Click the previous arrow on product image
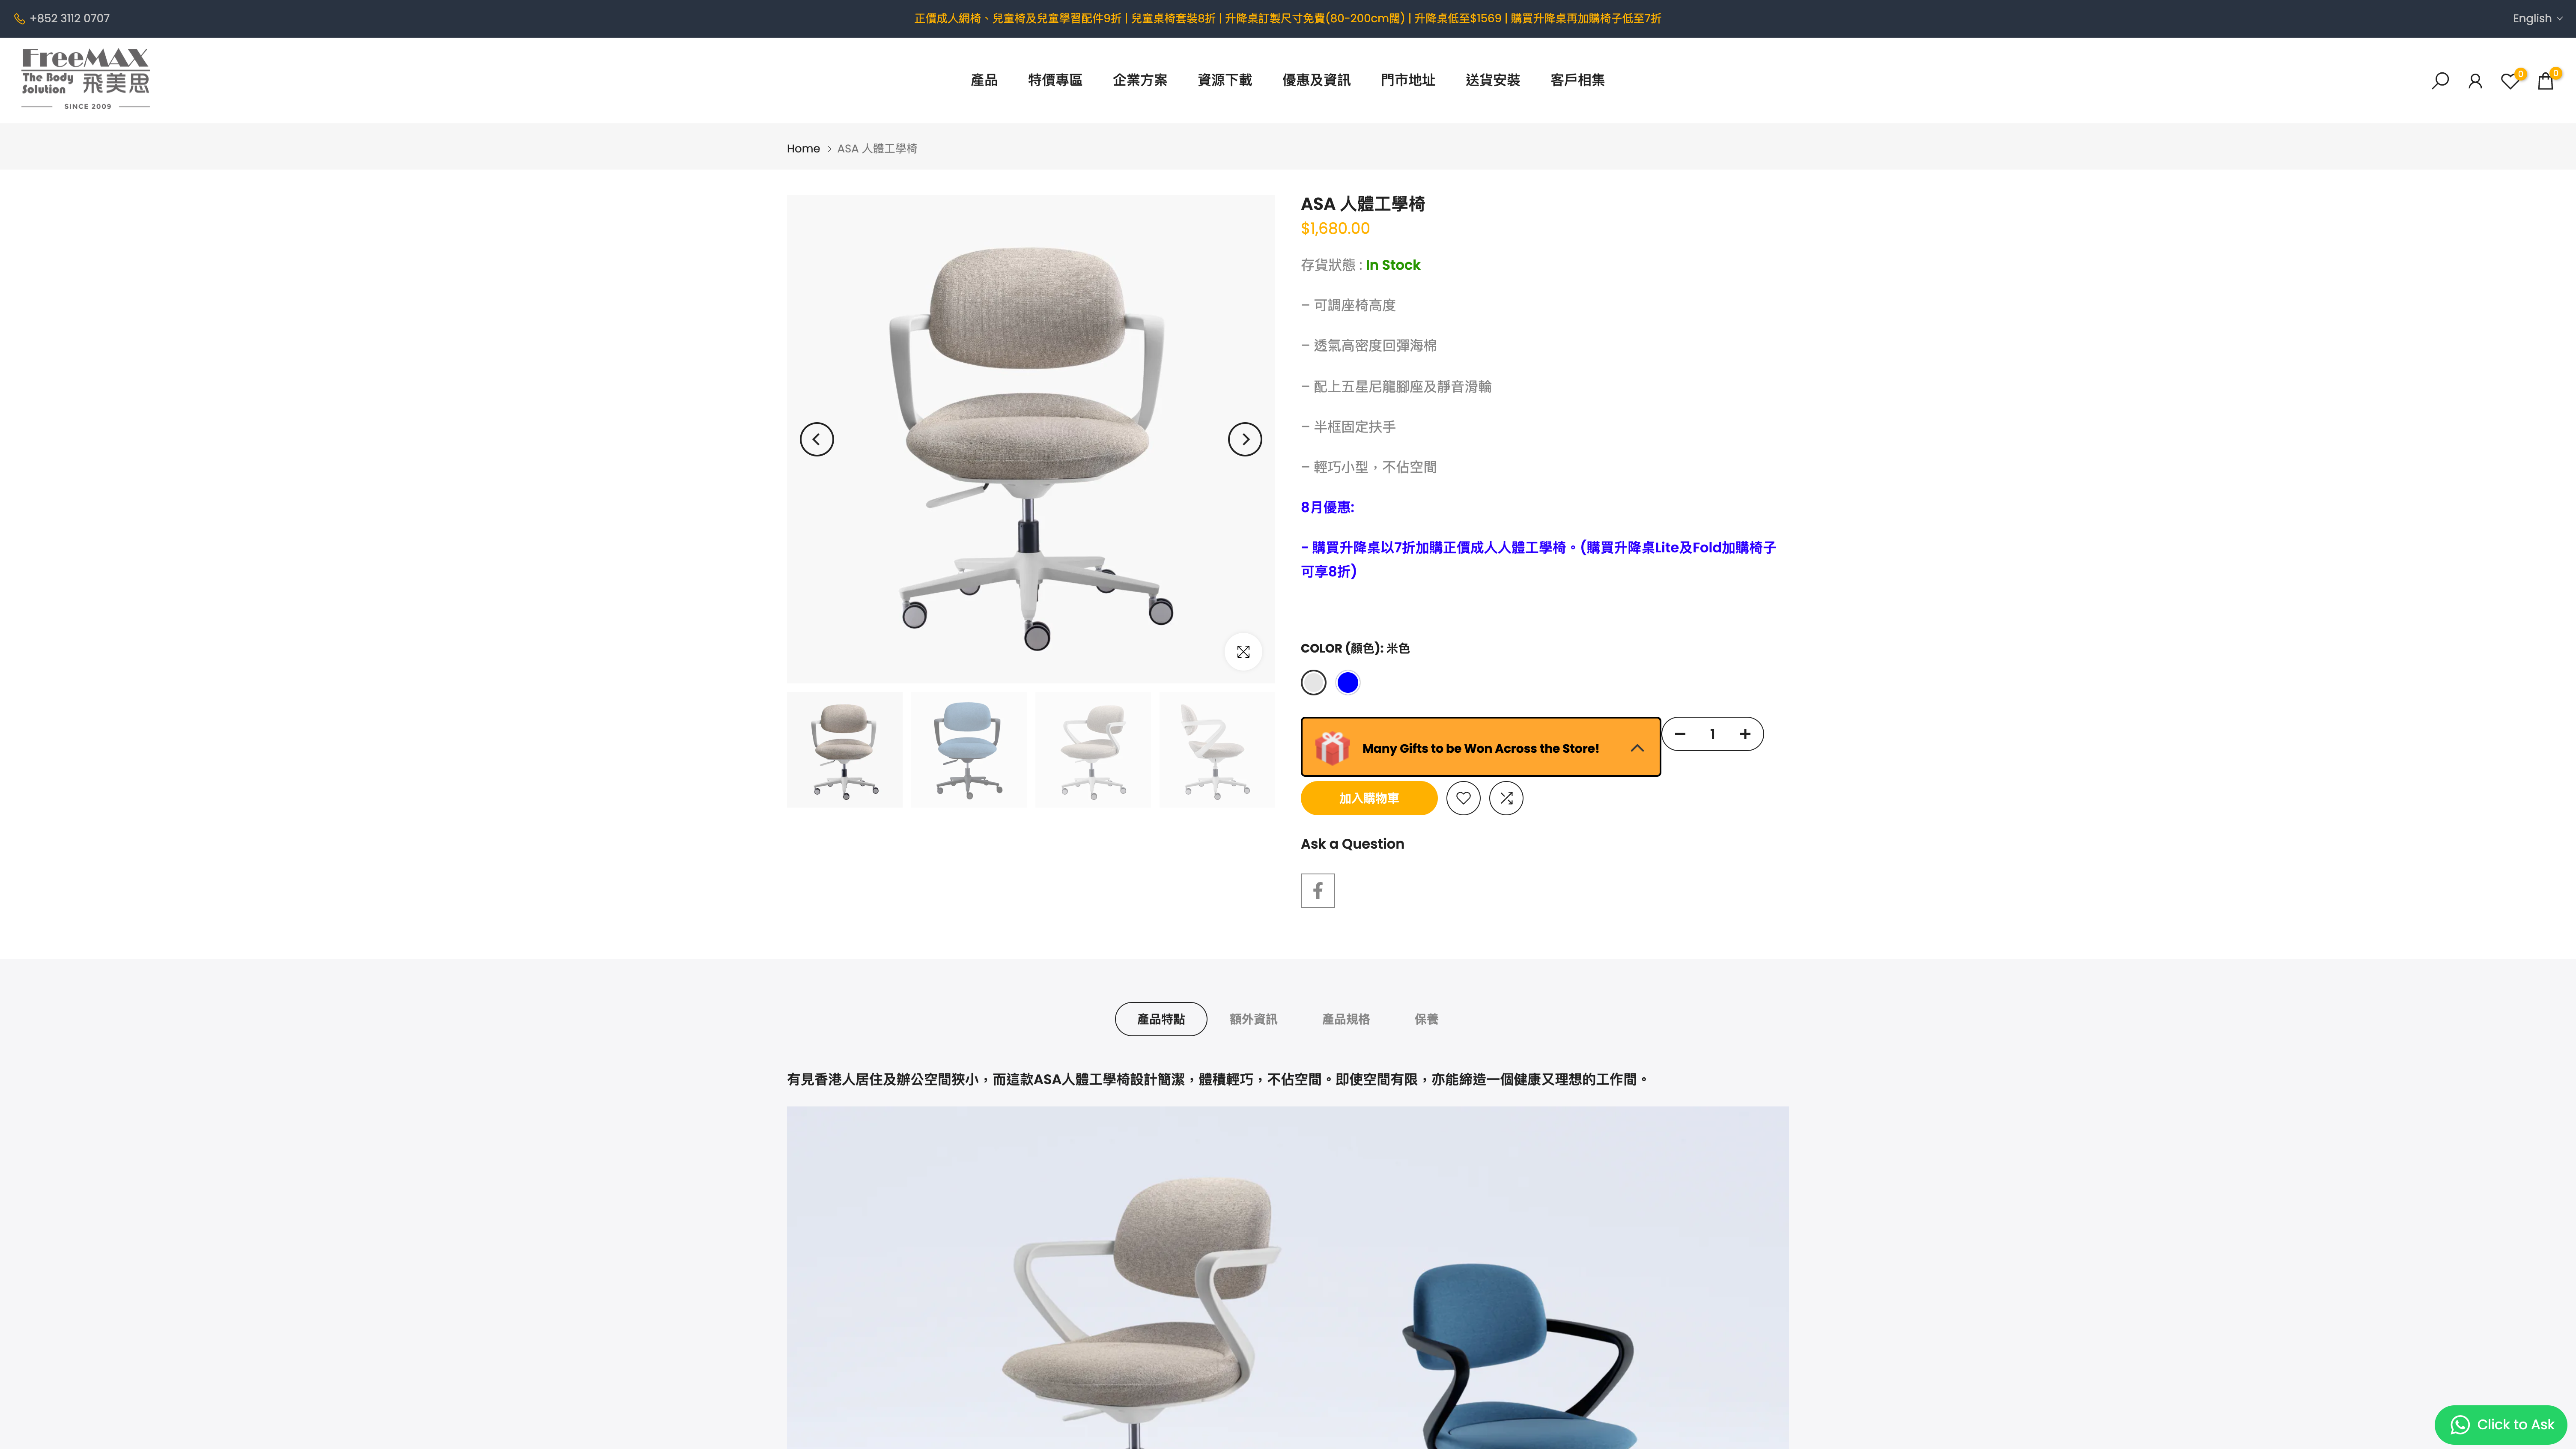Viewport: 2576px width, 1449px height. point(816,439)
